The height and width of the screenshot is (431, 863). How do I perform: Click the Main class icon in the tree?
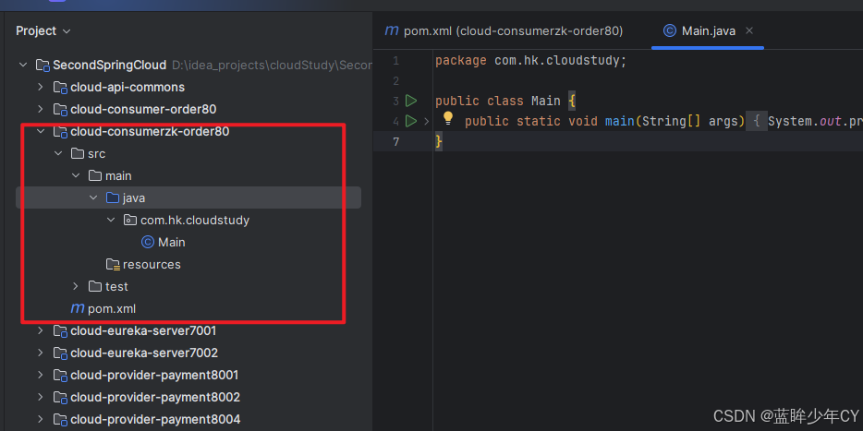tap(148, 242)
